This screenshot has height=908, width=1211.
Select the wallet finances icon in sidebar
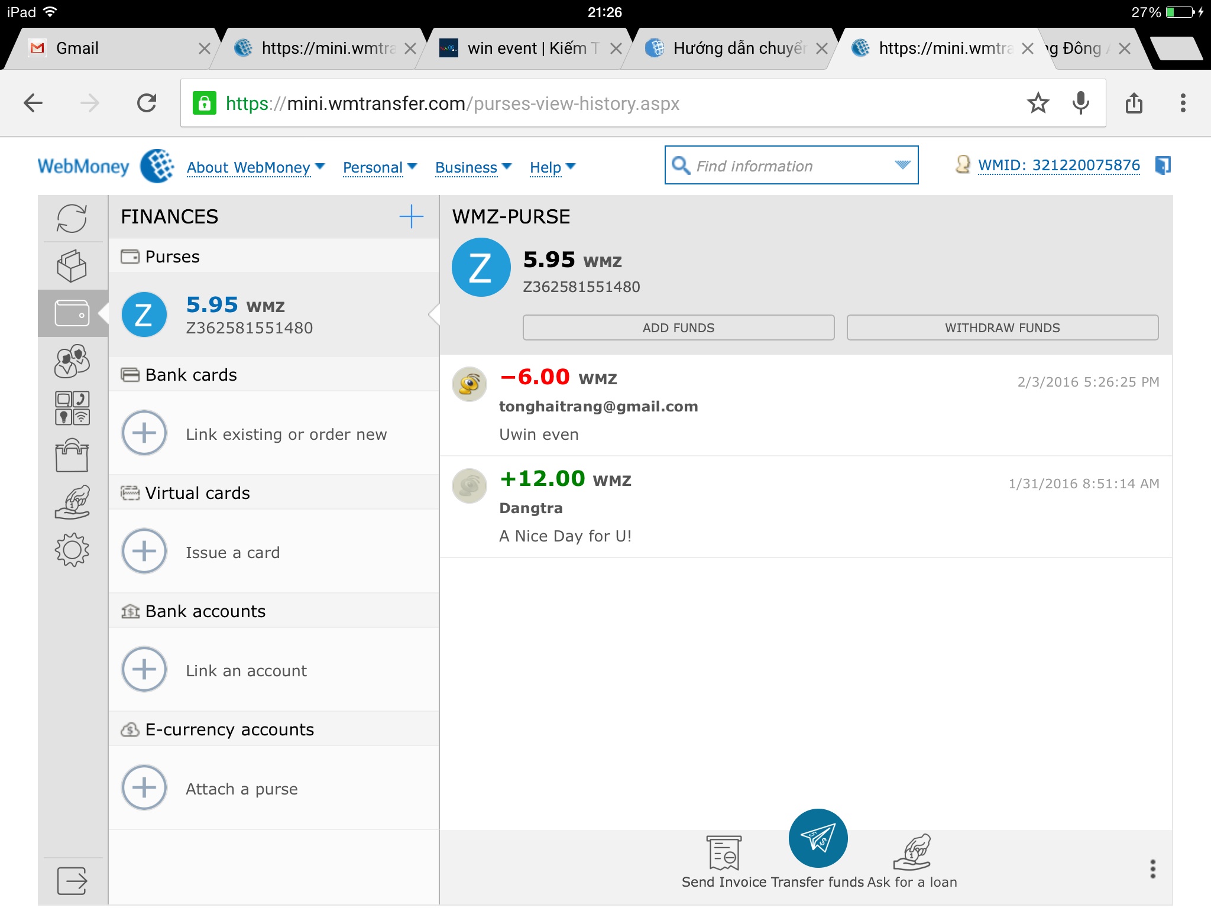tap(72, 313)
